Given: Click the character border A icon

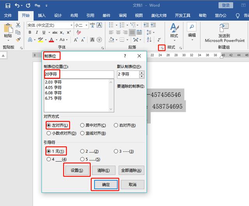Looking at the screenshot, I should (100, 25).
